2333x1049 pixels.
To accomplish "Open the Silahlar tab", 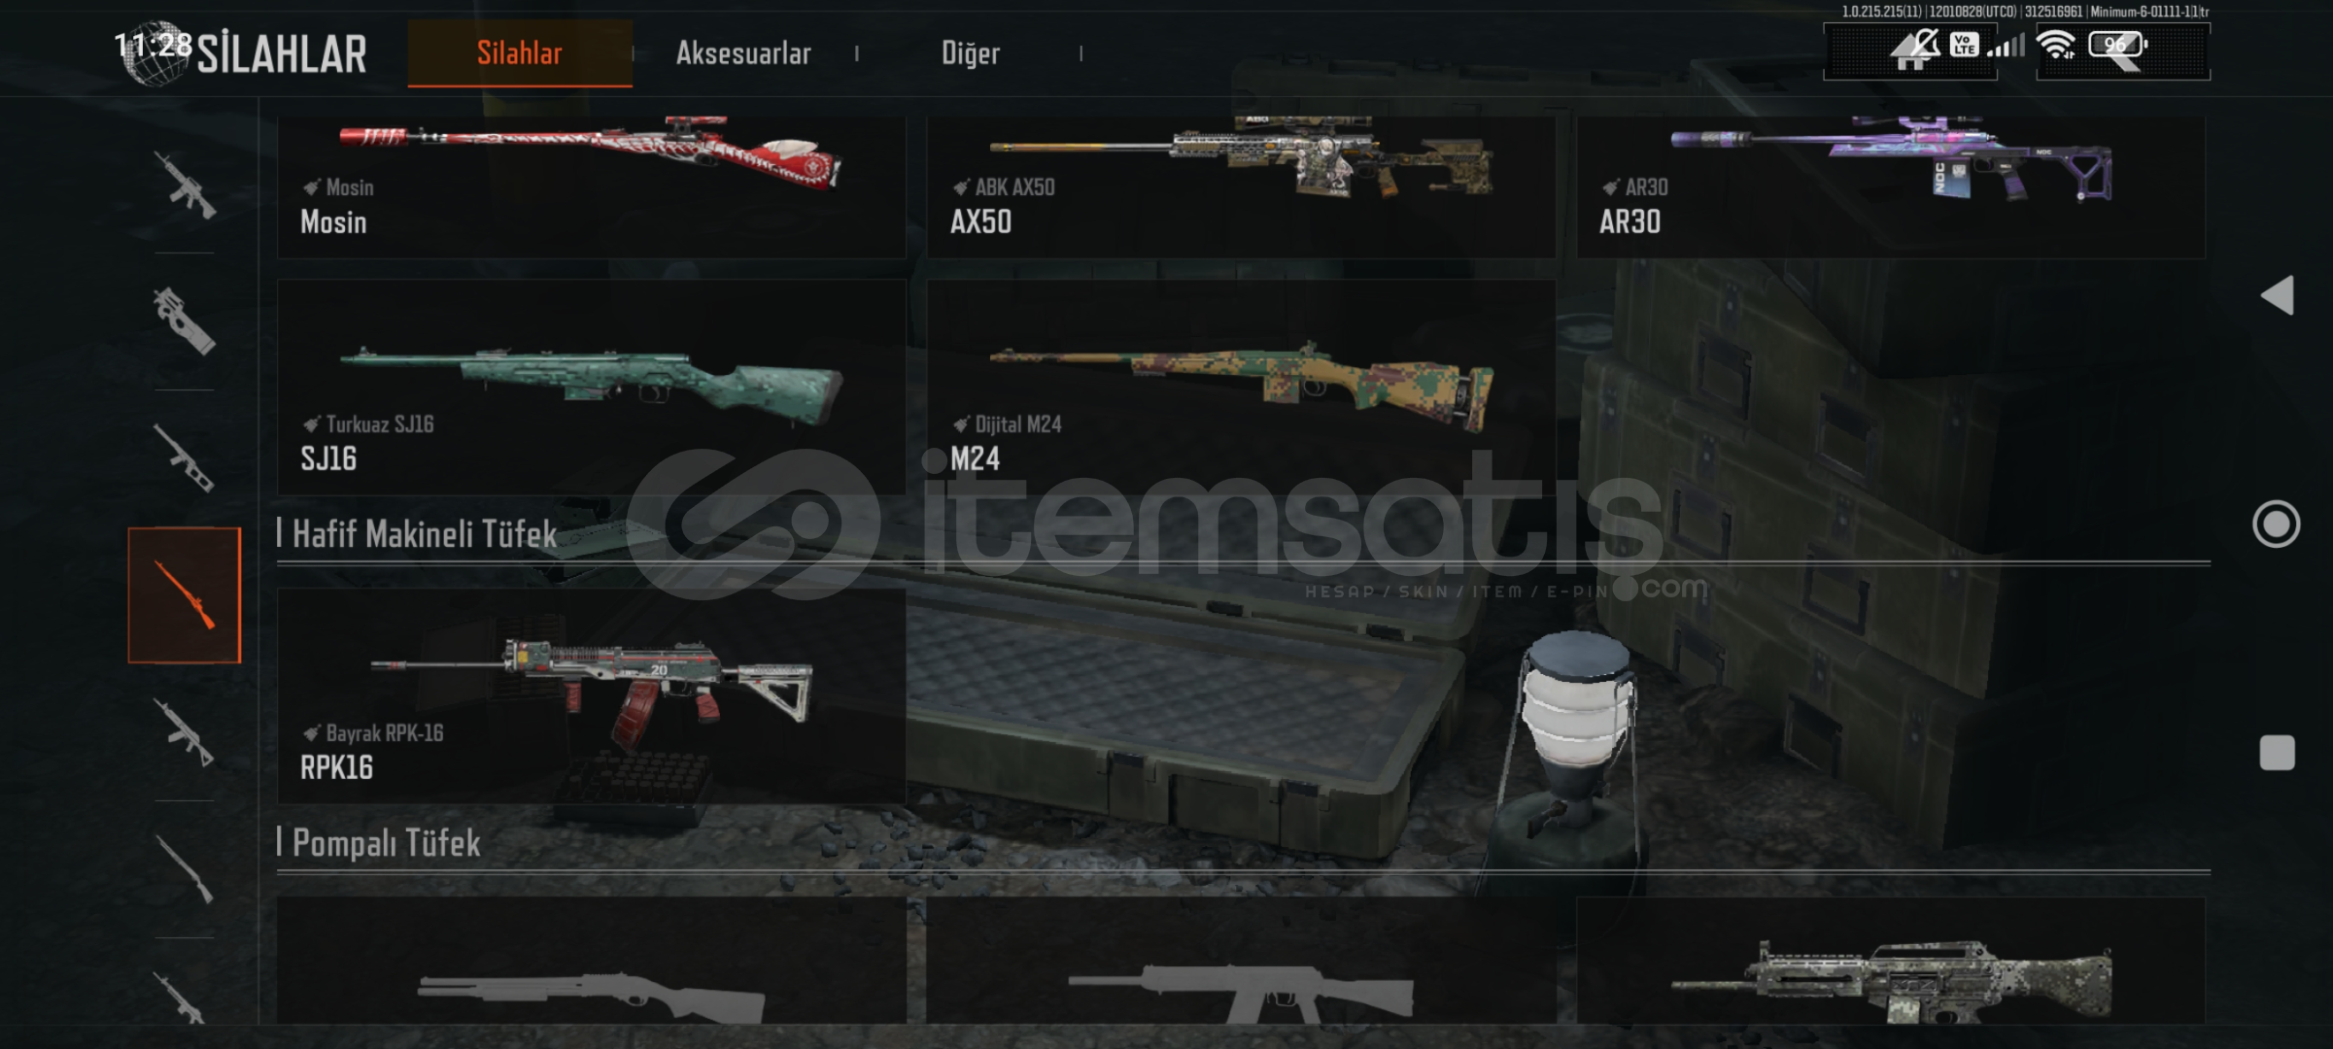I will 520,53.
